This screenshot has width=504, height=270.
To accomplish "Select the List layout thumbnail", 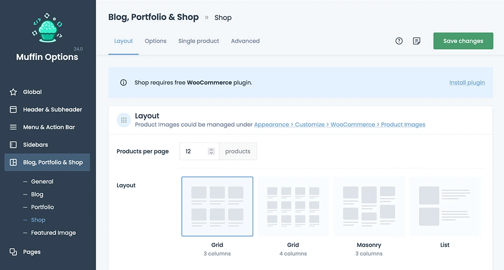I will 445,206.
